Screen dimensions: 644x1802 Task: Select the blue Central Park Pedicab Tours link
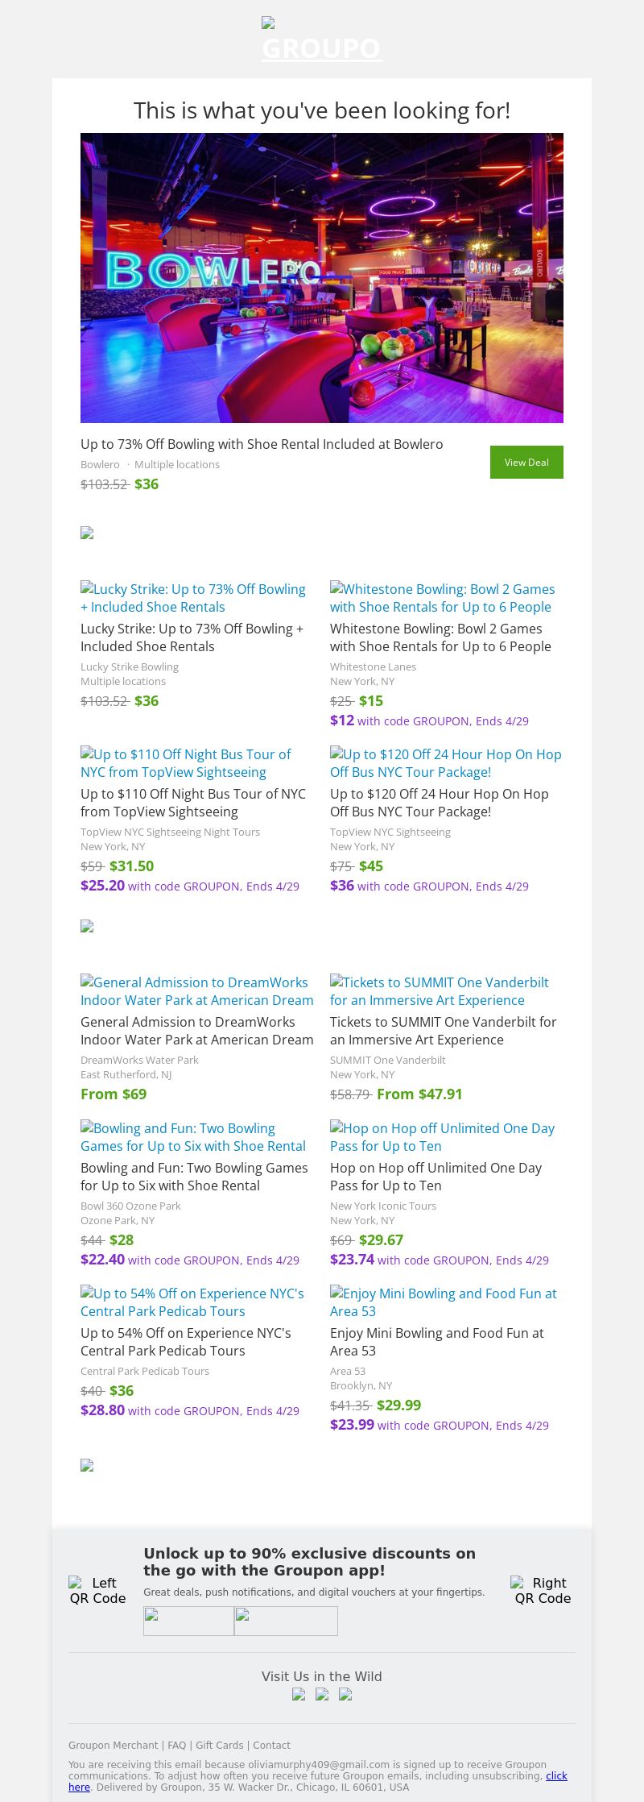[x=192, y=1302]
